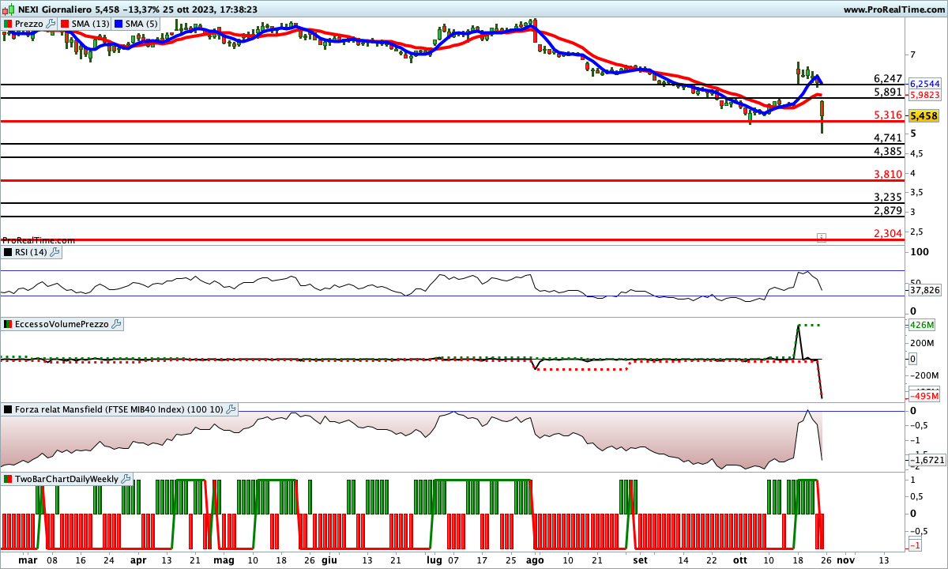Click the red -495M volume value tag

(x=924, y=395)
